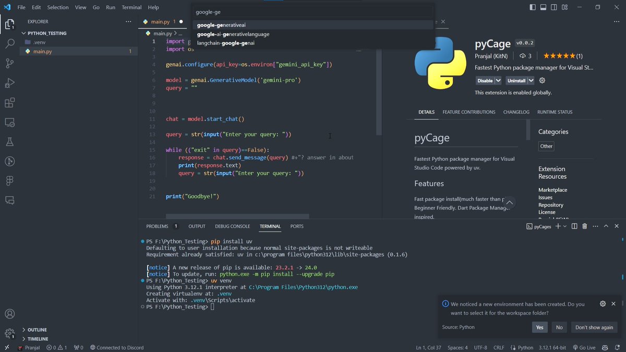
Task: Click Go Live in status bar
Action: click(583, 347)
